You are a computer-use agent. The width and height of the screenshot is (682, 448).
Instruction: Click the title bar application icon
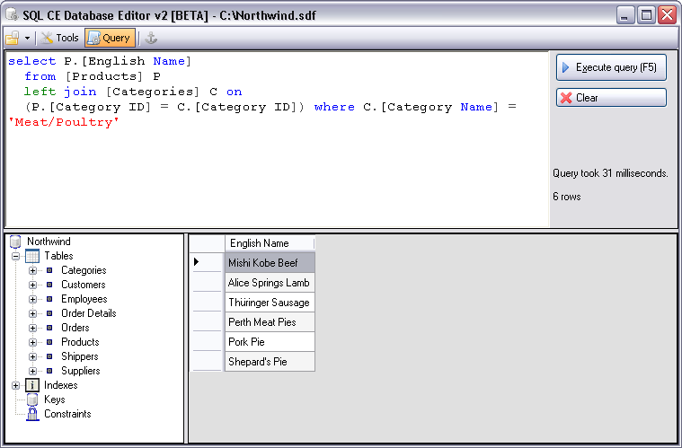tap(12, 14)
